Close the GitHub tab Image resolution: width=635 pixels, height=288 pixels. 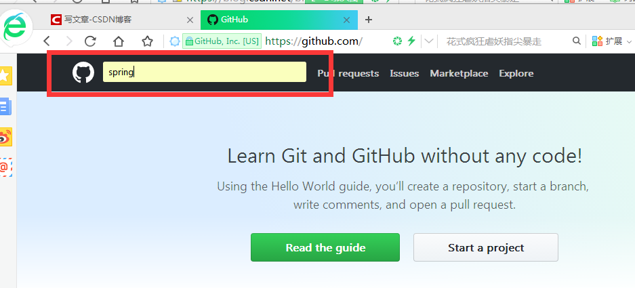tap(346, 20)
